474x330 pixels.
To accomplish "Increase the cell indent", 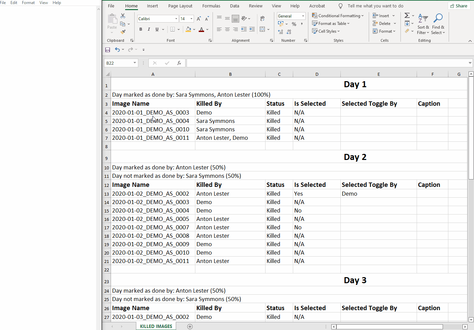I will [252, 29].
